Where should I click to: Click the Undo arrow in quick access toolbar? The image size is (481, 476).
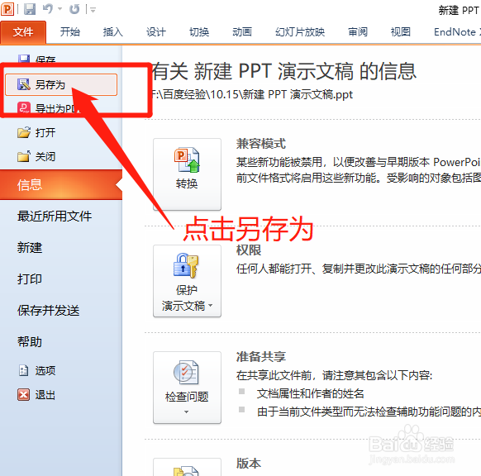48,9
